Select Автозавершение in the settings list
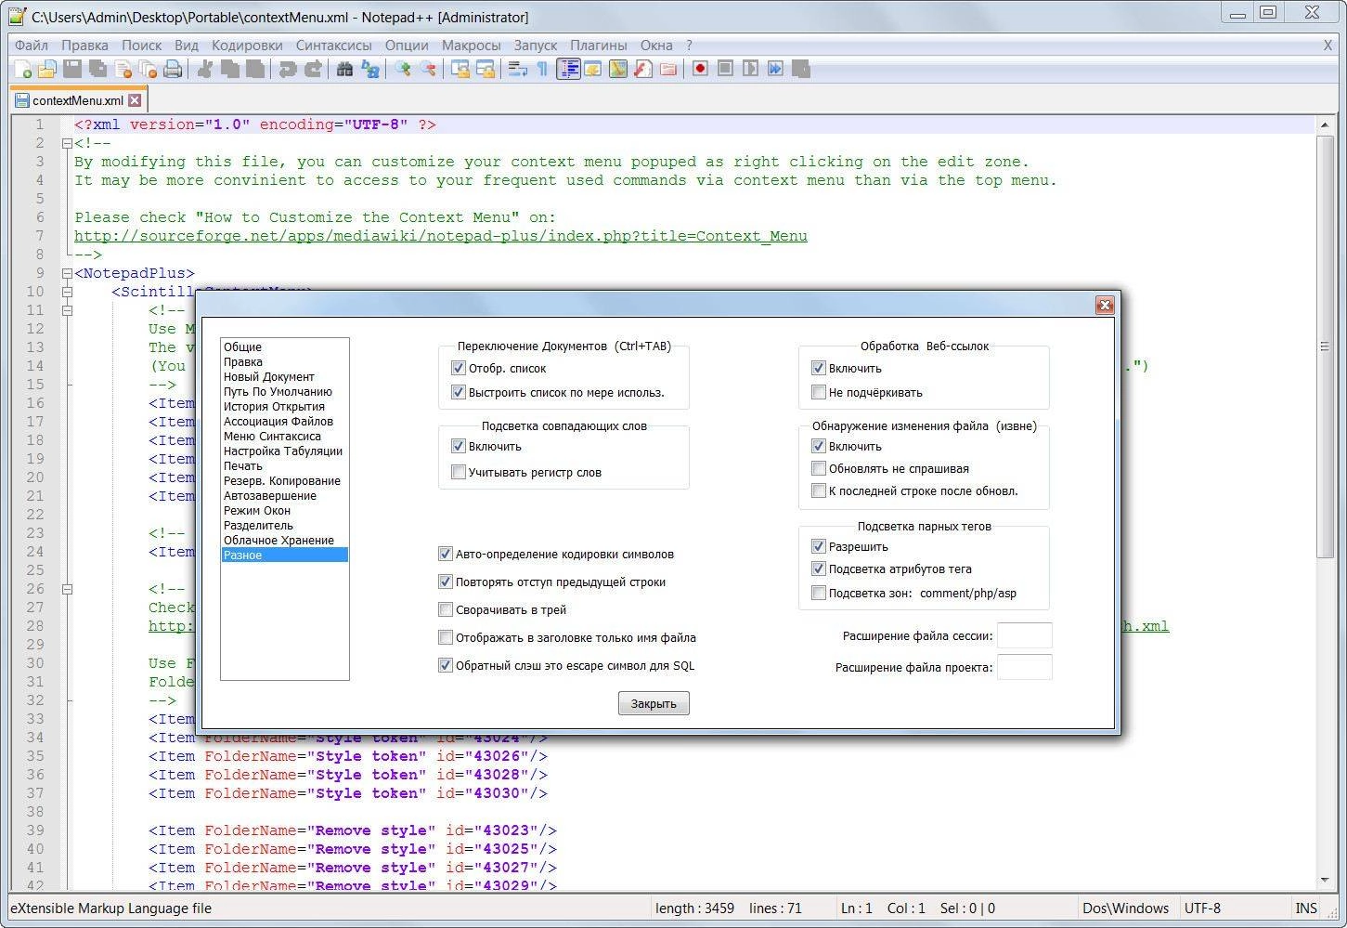 point(284,495)
